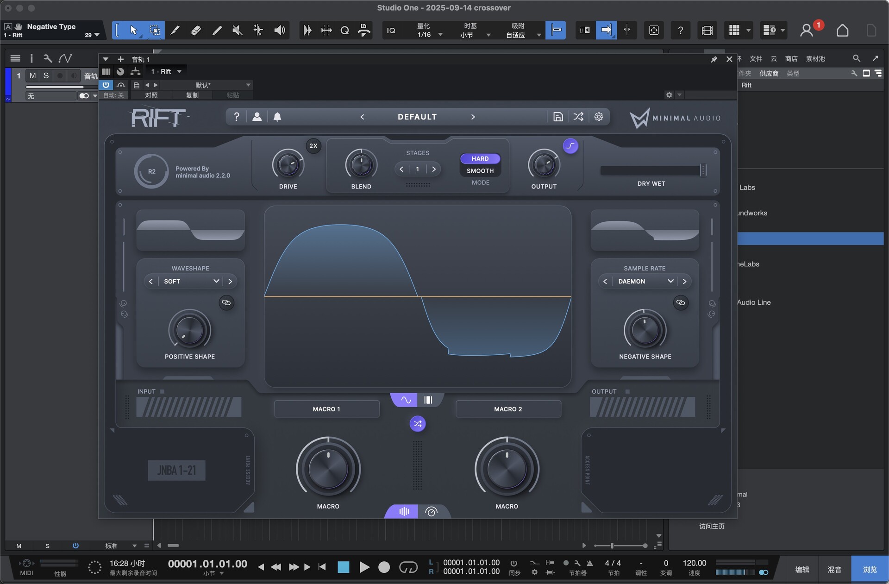Open Studio One home page icon

[x=842, y=31]
